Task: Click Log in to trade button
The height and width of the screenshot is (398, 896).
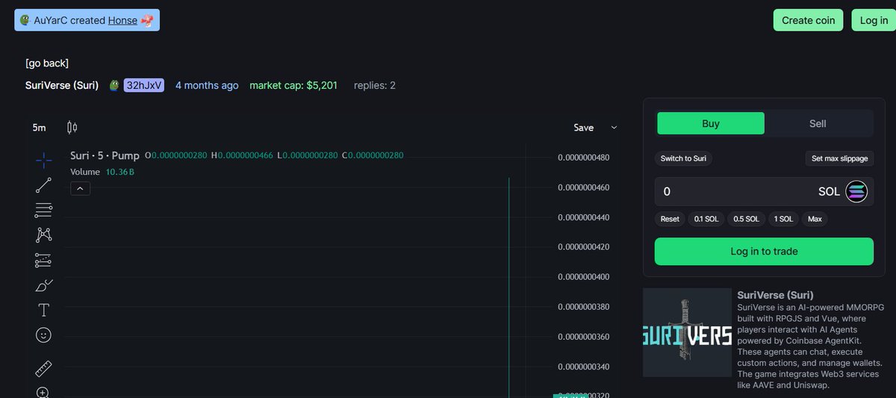Action: coord(764,252)
